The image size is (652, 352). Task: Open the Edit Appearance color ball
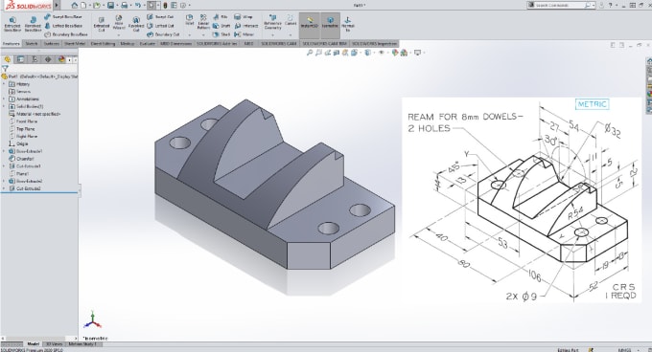click(x=395, y=53)
